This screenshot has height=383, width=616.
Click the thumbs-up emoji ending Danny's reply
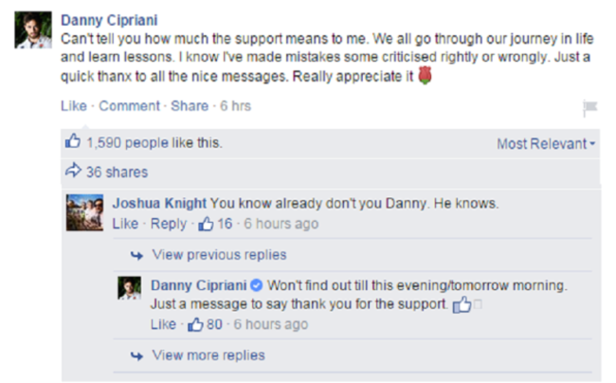462,305
